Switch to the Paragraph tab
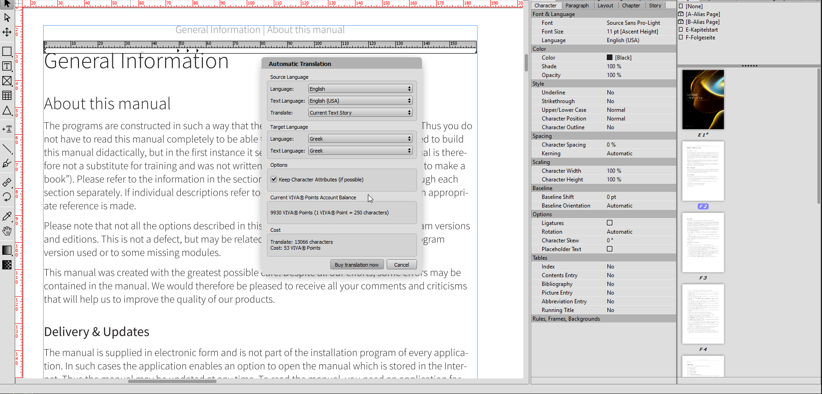 coord(577,5)
